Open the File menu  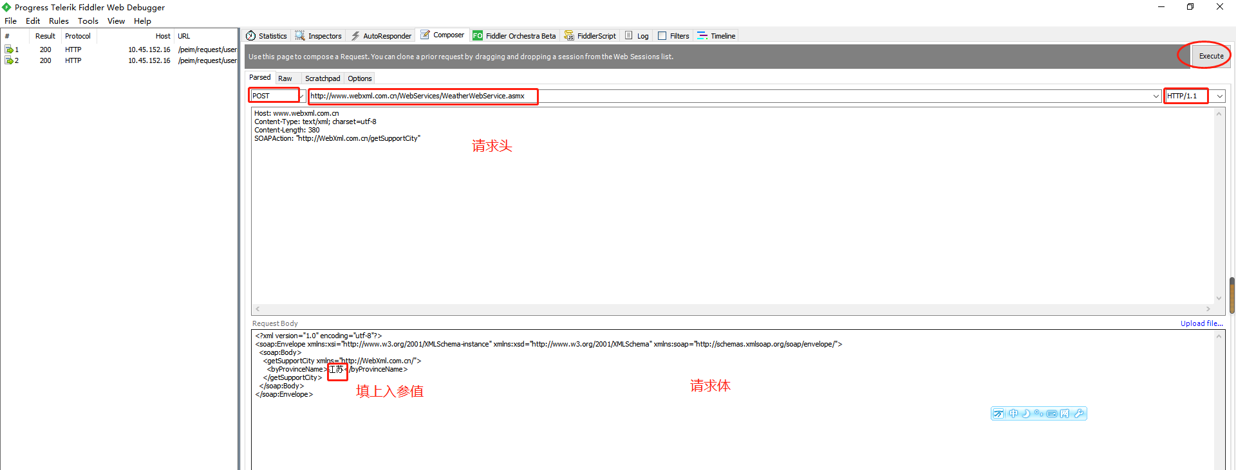(11, 21)
